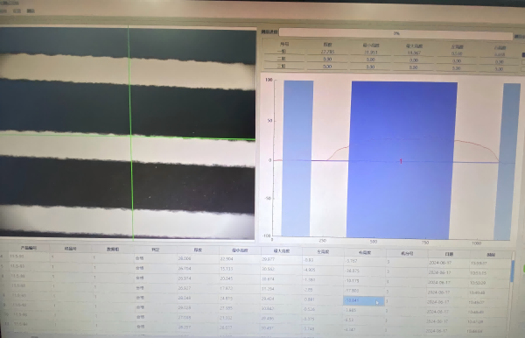Tick the checkbox beside the 二组 summary row
Image resolution: width=525 pixels, height=338 pixels.
tap(523, 62)
